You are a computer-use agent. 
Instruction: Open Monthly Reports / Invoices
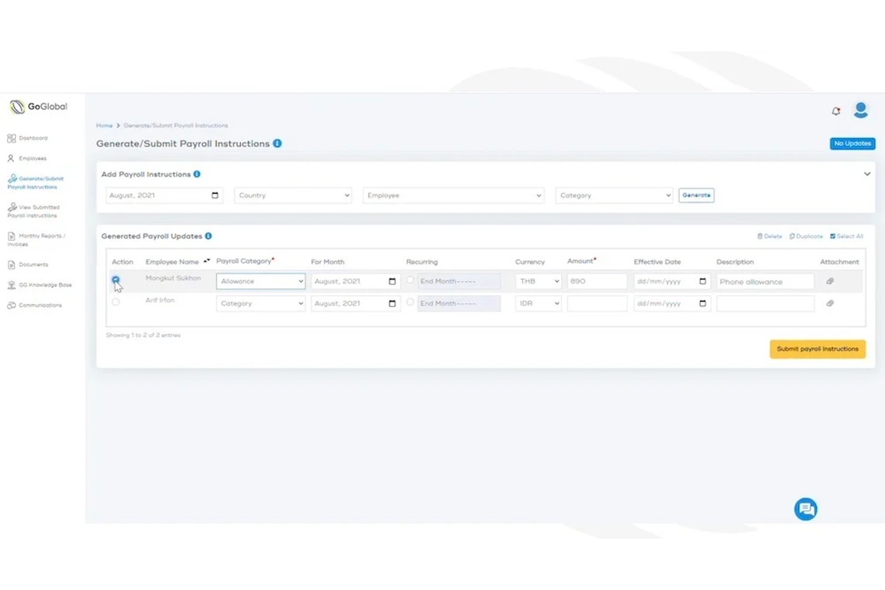[x=36, y=240]
